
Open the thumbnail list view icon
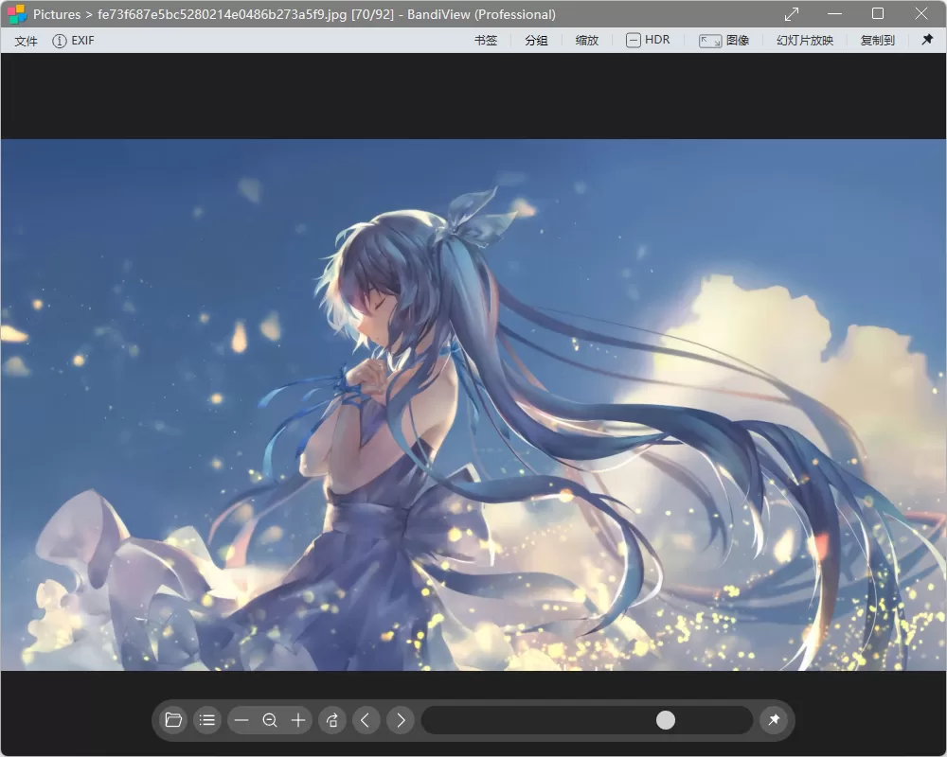click(206, 720)
